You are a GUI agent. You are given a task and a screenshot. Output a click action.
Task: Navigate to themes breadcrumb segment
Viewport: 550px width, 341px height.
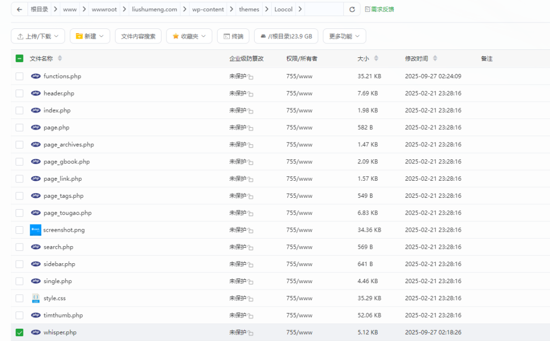click(x=249, y=9)
